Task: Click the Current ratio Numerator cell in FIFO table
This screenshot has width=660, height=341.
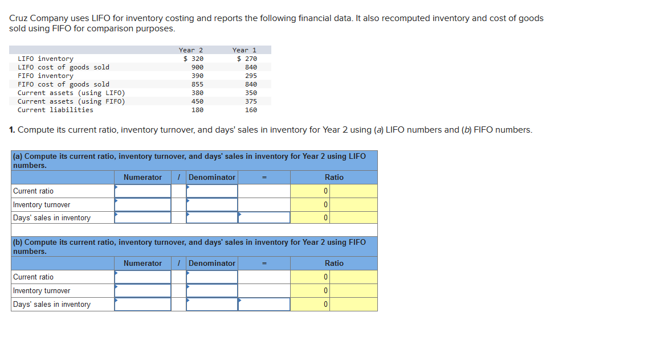Action: [x=142, y=277]
